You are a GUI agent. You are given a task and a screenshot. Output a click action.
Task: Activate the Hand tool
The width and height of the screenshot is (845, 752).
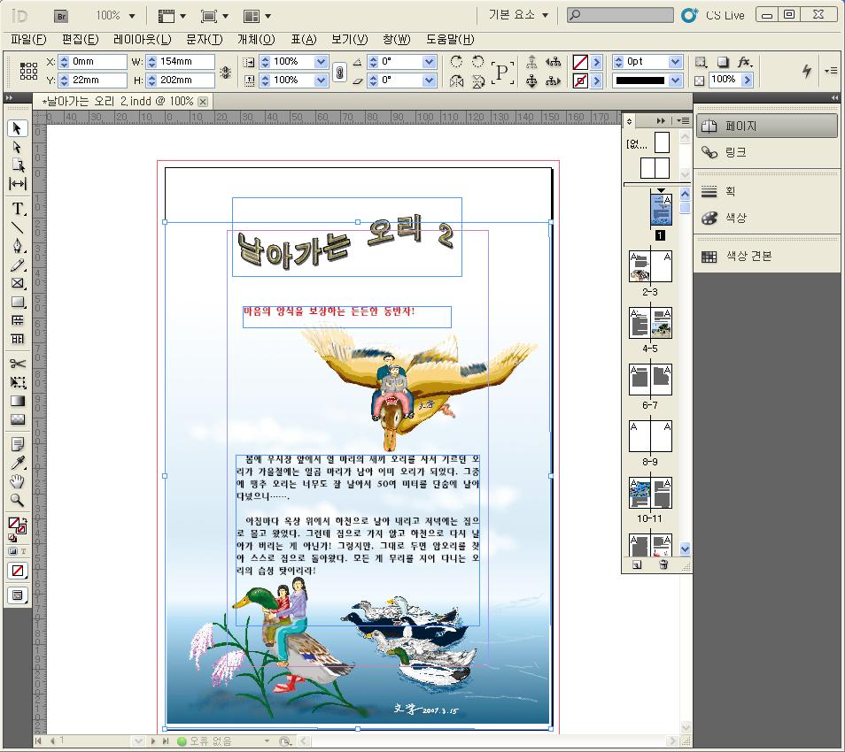(x=18, y=481)
